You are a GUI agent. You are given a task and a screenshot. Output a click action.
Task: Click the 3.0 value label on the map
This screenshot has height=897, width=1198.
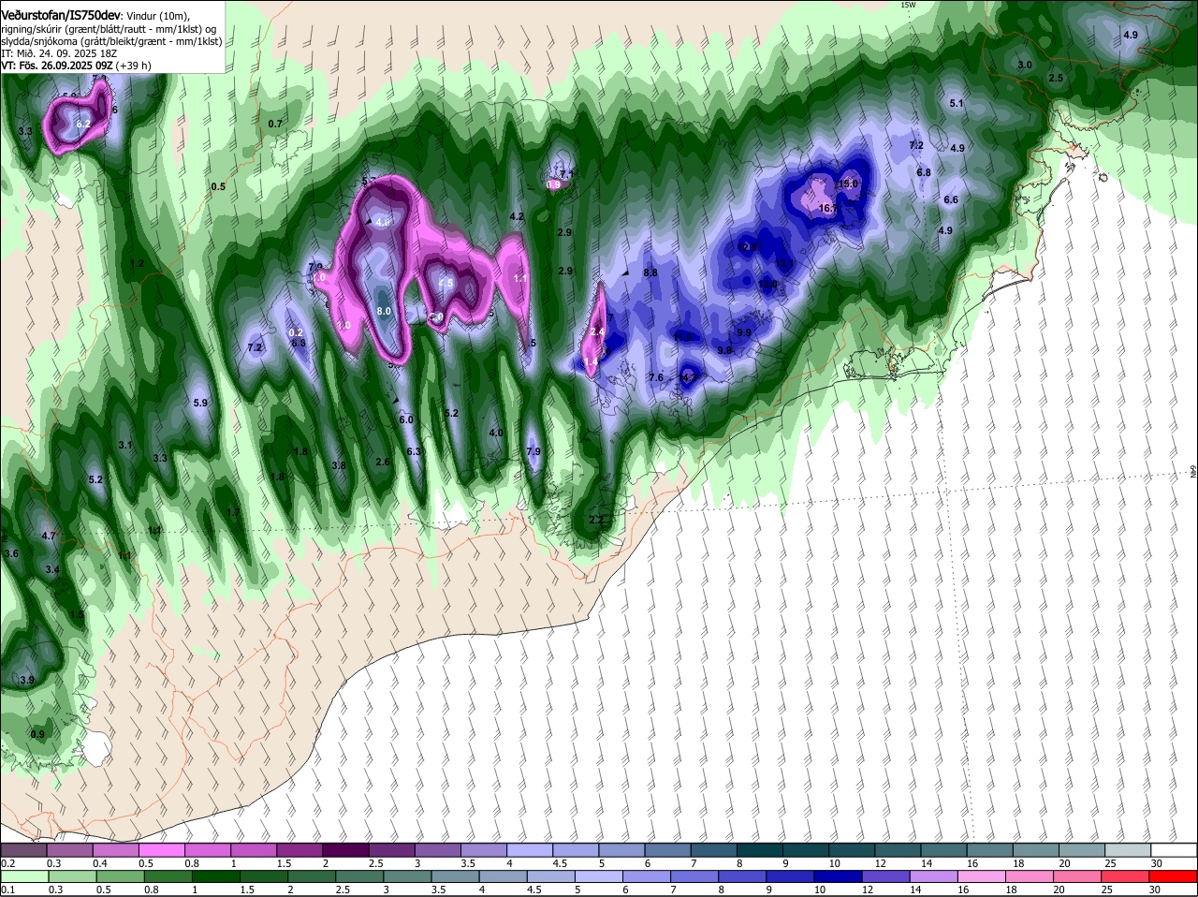point(1025,65)
